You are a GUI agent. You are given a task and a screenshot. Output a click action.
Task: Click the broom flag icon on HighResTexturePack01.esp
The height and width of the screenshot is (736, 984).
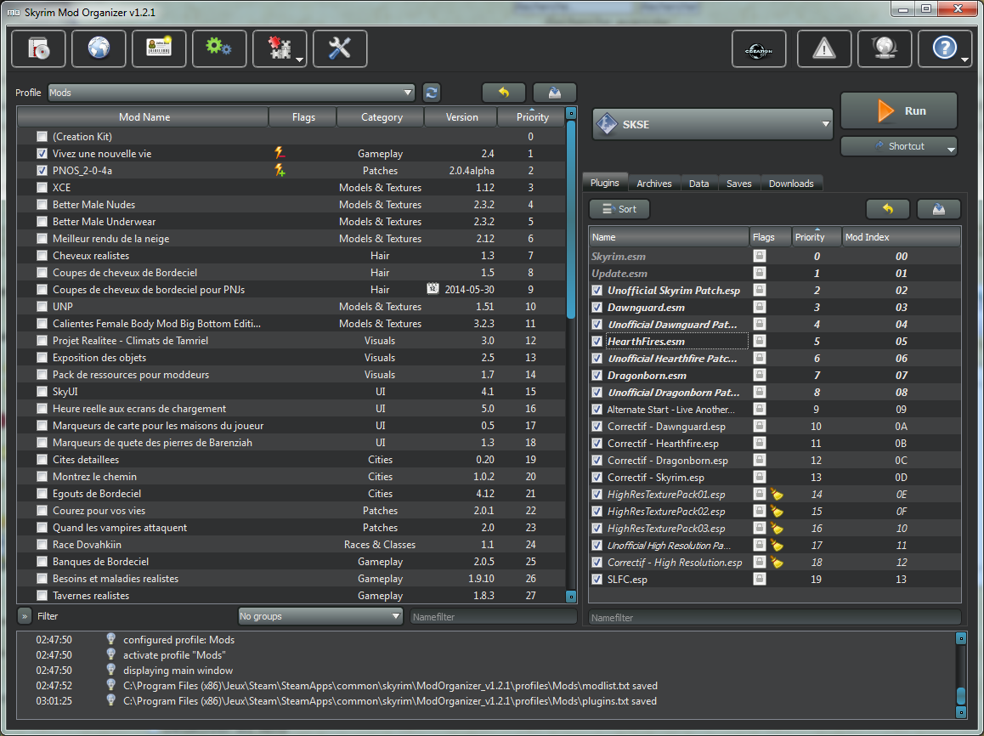pos(777,495)
